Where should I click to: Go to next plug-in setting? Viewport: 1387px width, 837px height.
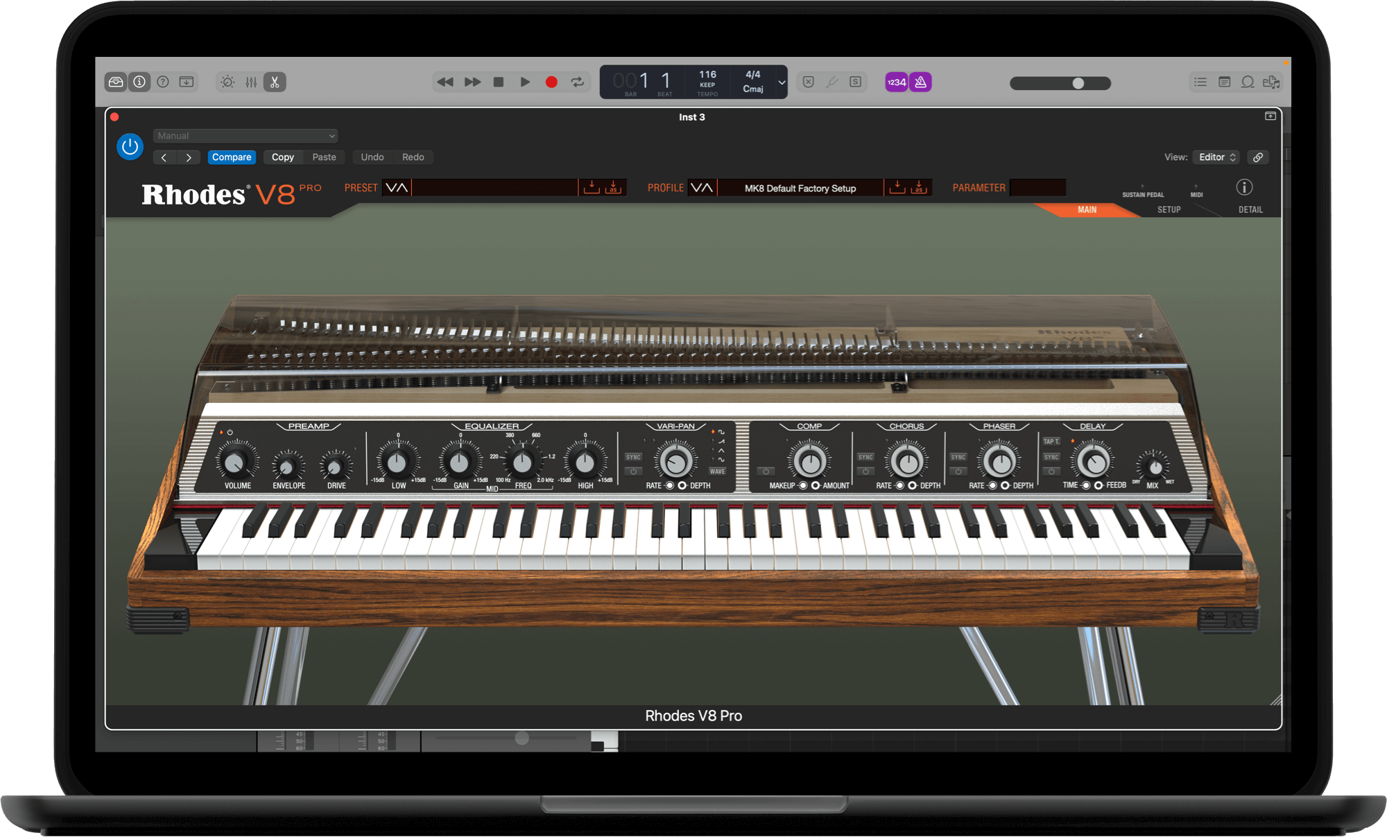[x=189, y=157]
